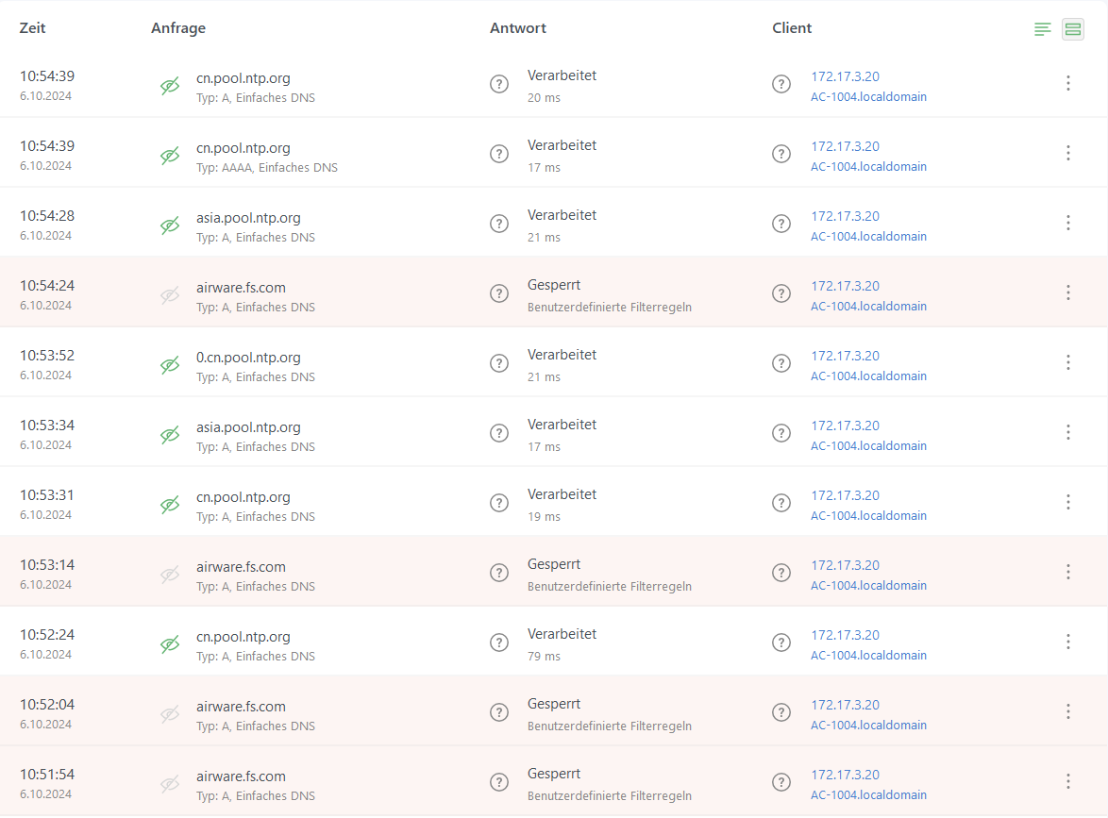Click eye icon on the AAAA-type cn.pool.ntp.org row

point(170,156)
